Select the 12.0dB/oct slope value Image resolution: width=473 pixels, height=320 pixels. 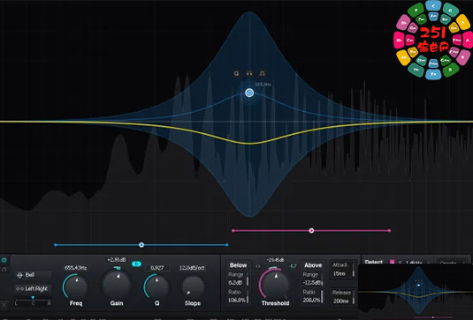pyautogui.click(x=192, y=268)
